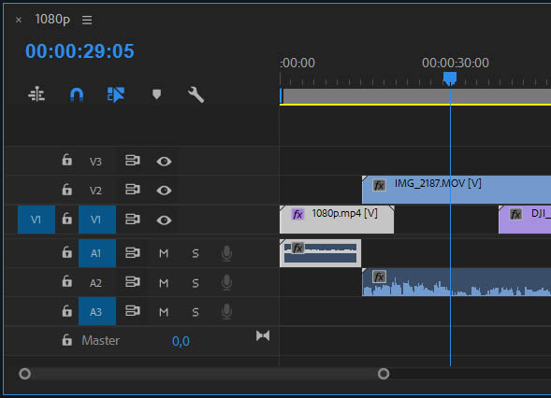Mute track A3
The image size is (551, 398).
[164, 312]
